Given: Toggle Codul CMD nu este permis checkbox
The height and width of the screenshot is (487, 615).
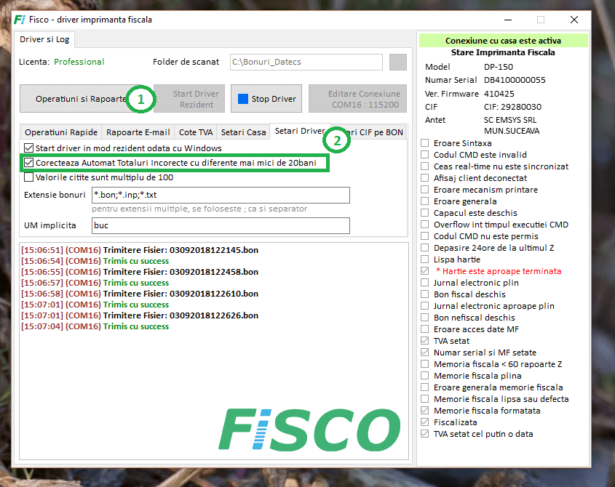Looking at the screenshot, I should point(425,236).
